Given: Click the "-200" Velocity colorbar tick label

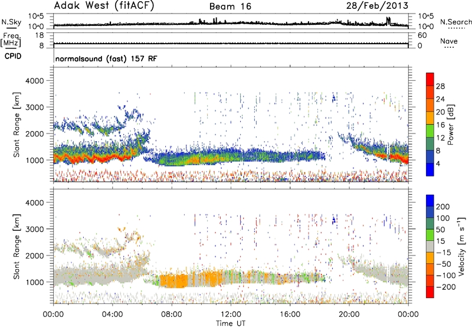Looking at the screenshot, I should point(446,287).
